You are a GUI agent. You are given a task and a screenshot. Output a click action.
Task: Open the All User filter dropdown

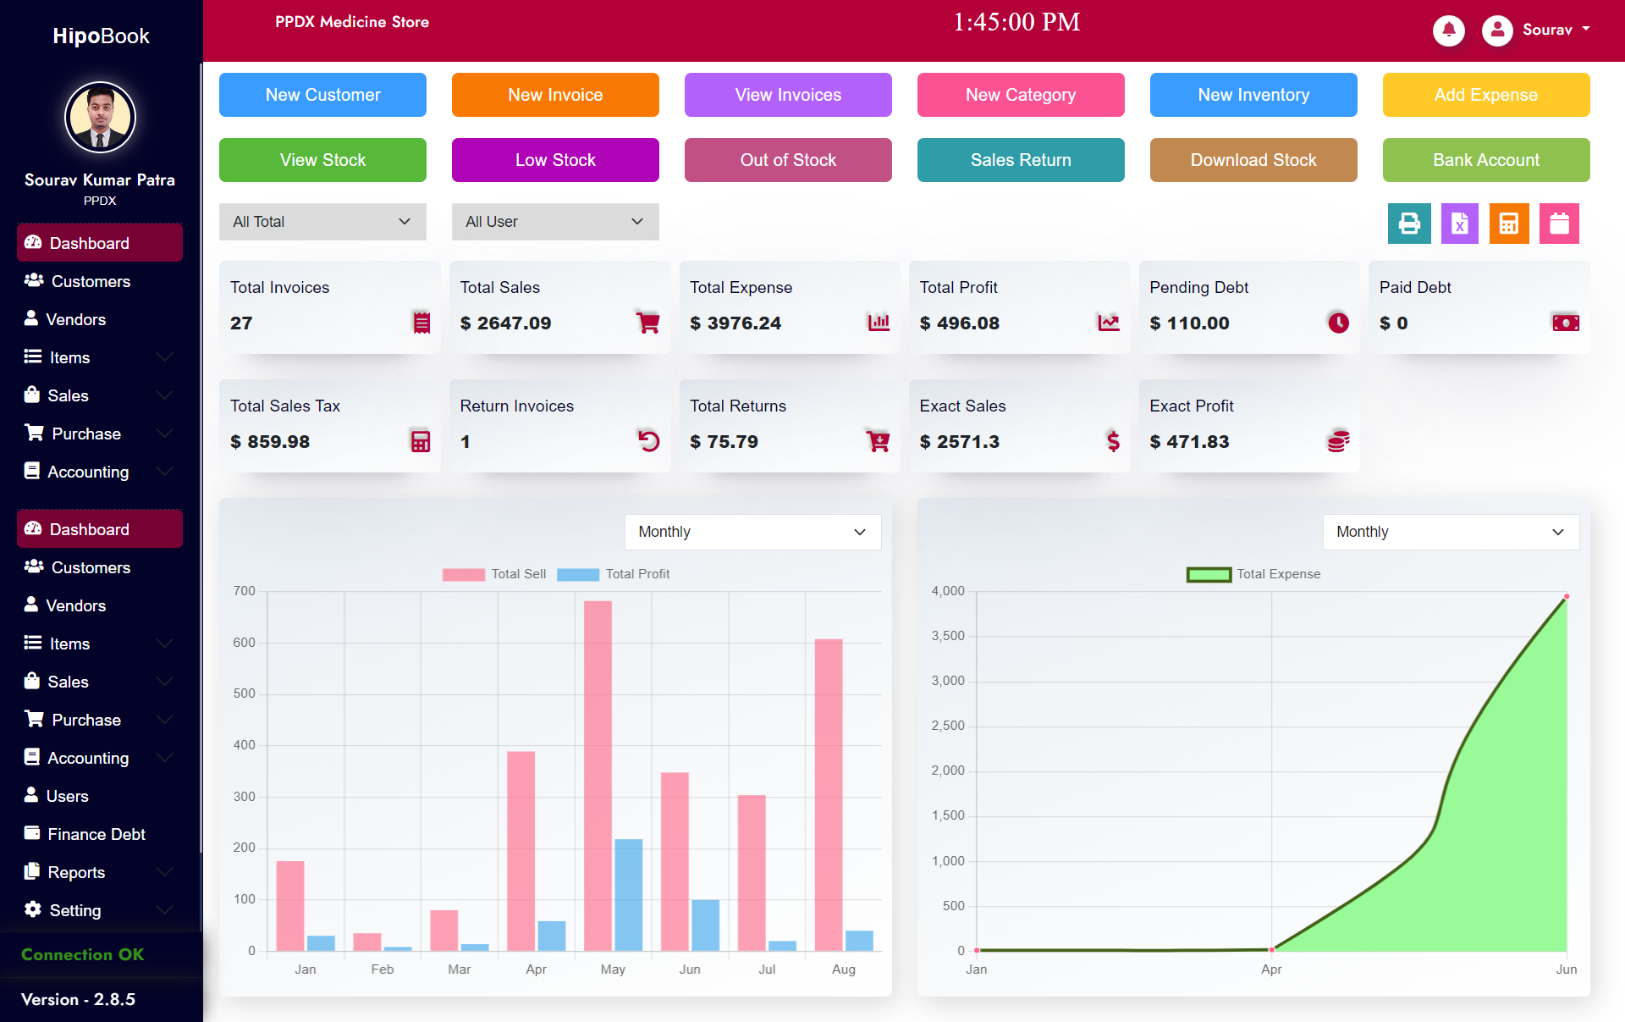(x=555, y=222)
